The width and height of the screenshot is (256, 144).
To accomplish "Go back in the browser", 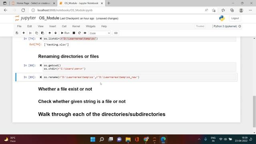I will pos(6,10).
